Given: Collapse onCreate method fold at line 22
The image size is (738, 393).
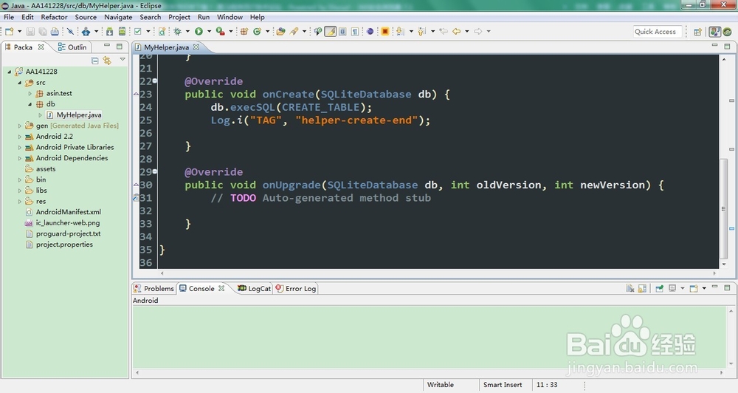Looking at the screenshot, I should pos(155,81).
